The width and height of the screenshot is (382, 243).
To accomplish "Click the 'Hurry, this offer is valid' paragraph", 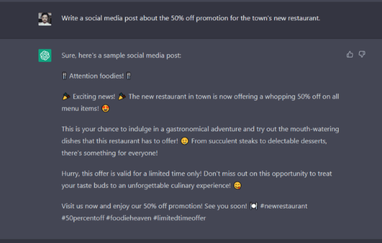I will tap(196, 180).
